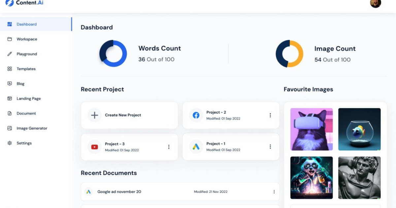Click the modified date under Project - 1

coord(223,150)
